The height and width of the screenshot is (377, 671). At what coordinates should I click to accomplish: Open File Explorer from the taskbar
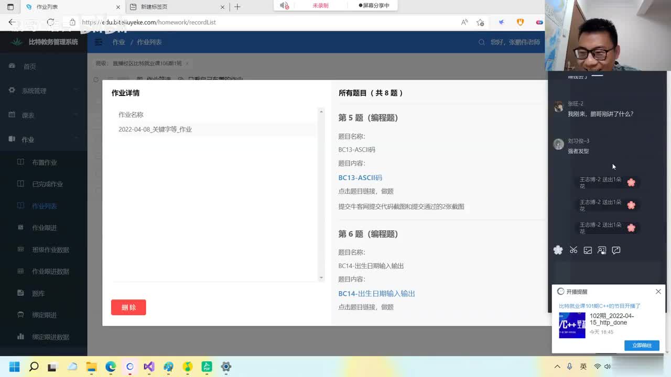pos(91,367)
